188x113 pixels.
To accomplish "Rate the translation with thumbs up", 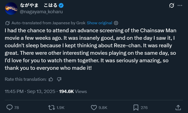I will [51, 79].
